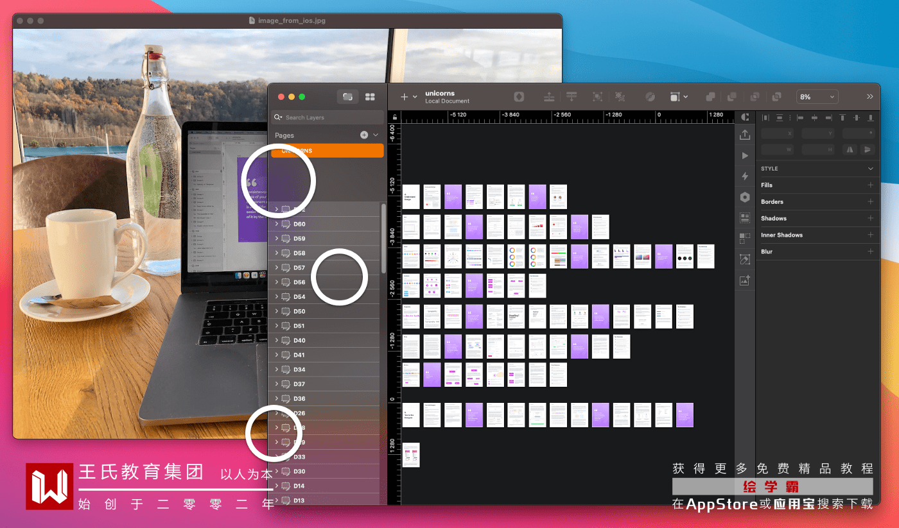Click the W width field

pyautogui.click(x=777, y=149)
